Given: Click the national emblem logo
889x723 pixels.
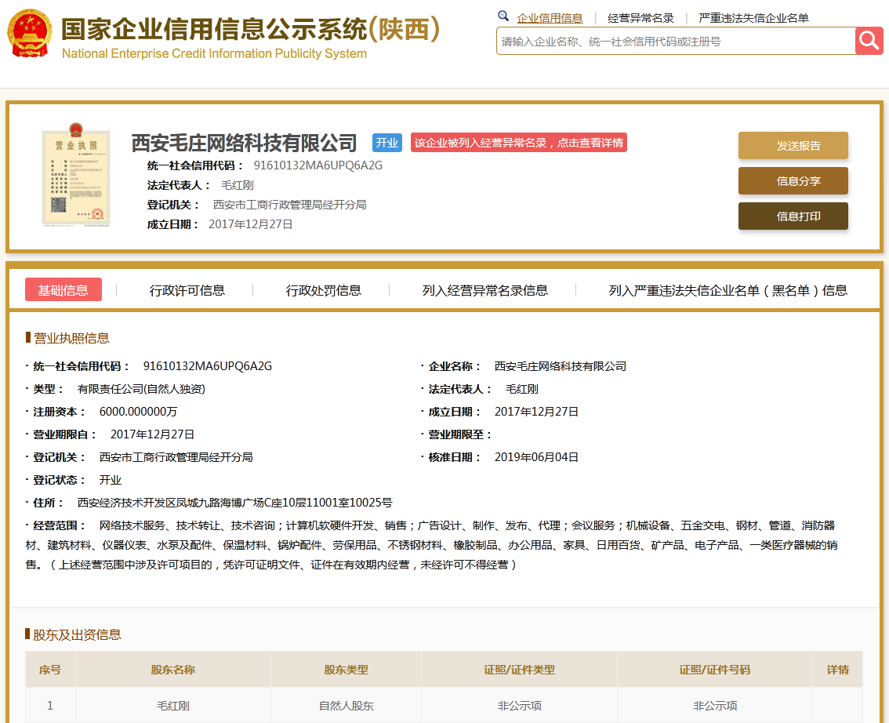Looking at the screenshot, I should click(x=30, y=34).
